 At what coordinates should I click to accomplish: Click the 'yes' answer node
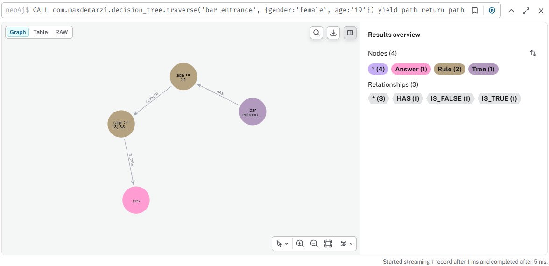click(136, 200)
